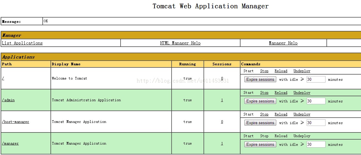Open the root path / link
Screen dimensions: 361x155
click(3, 78)
